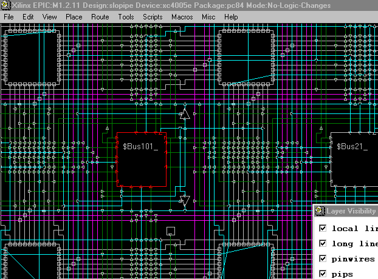Uncheck the long lines layer checkbox
The width and height of the screenshot is (378, 279).
323,243
